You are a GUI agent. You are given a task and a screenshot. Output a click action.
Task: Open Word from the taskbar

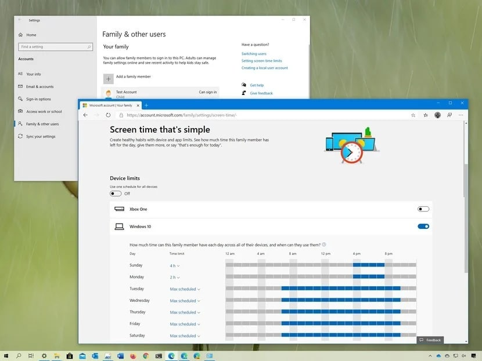click(120, 356)
